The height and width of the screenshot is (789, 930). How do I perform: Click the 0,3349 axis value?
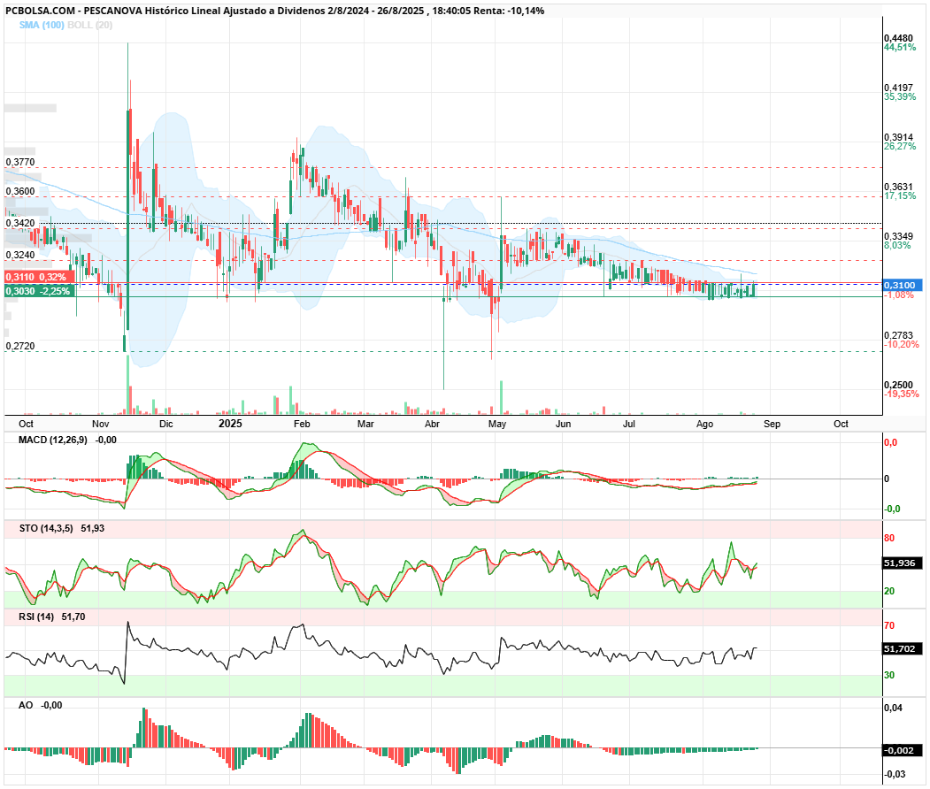[898, 236]
